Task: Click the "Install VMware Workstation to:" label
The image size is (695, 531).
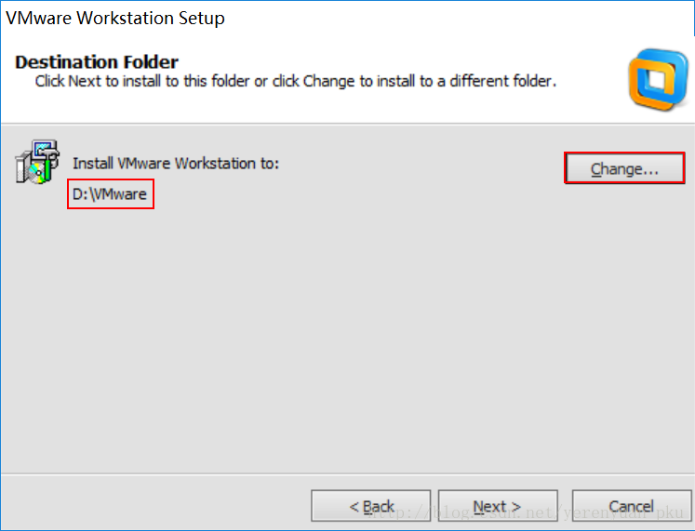Action: (x=176, y=164)
